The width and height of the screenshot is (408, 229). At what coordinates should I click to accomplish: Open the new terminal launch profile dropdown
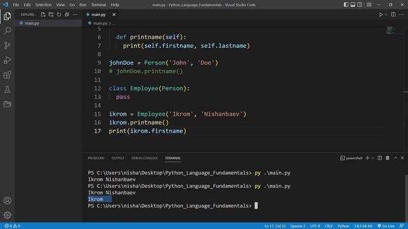(x=372, y=158)
